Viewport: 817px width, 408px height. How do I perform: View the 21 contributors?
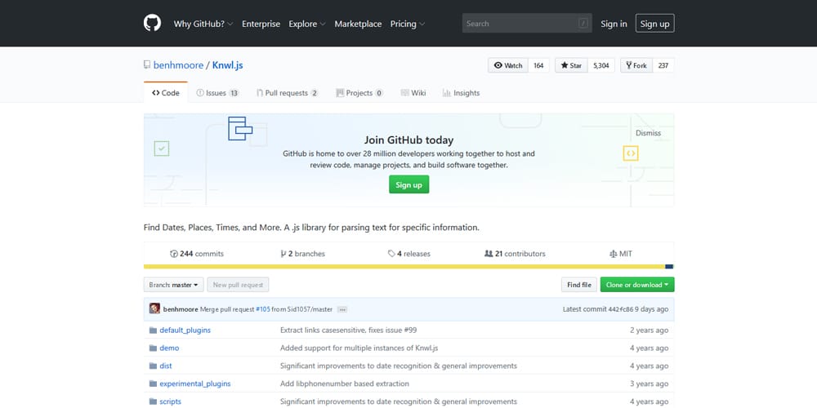(515, 254)
